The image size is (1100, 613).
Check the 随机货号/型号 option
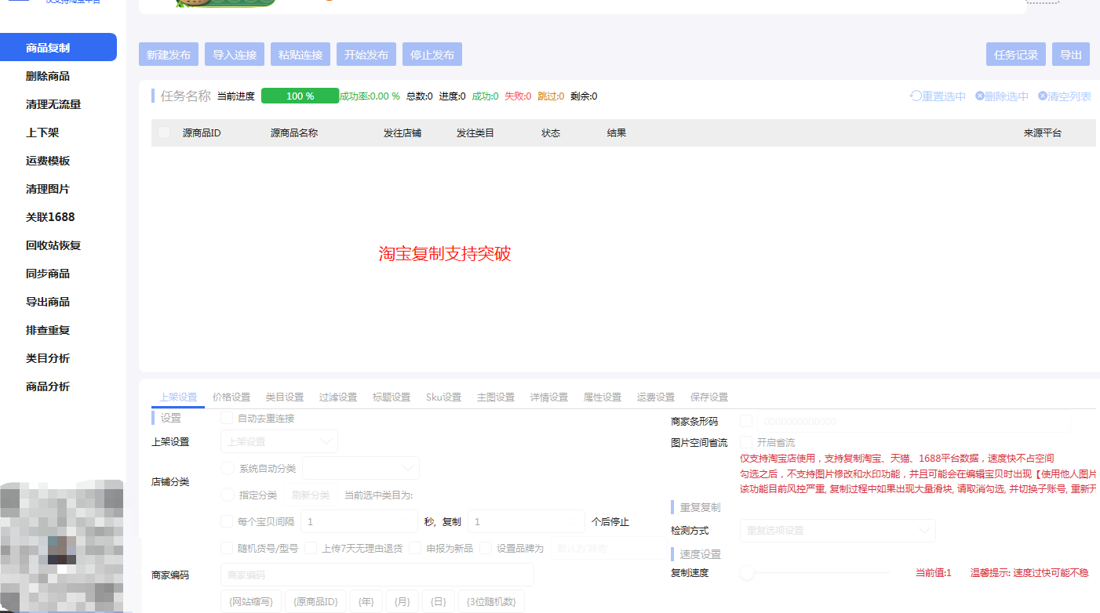[x=227, y=548]
